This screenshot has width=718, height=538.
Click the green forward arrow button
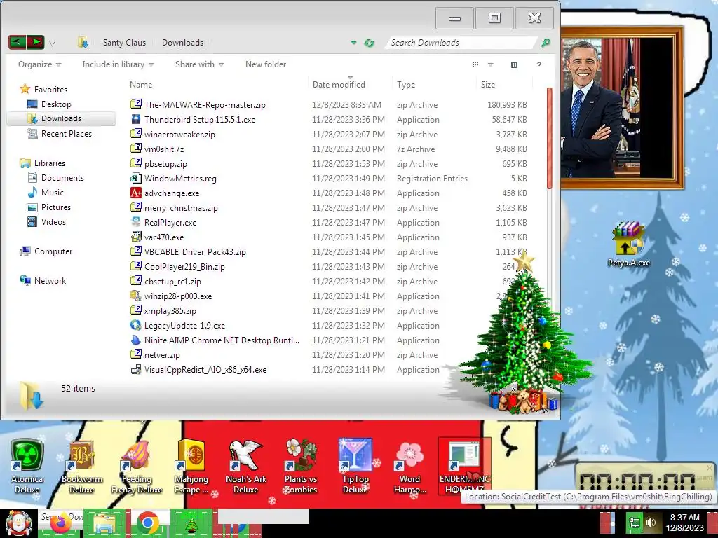35,43
